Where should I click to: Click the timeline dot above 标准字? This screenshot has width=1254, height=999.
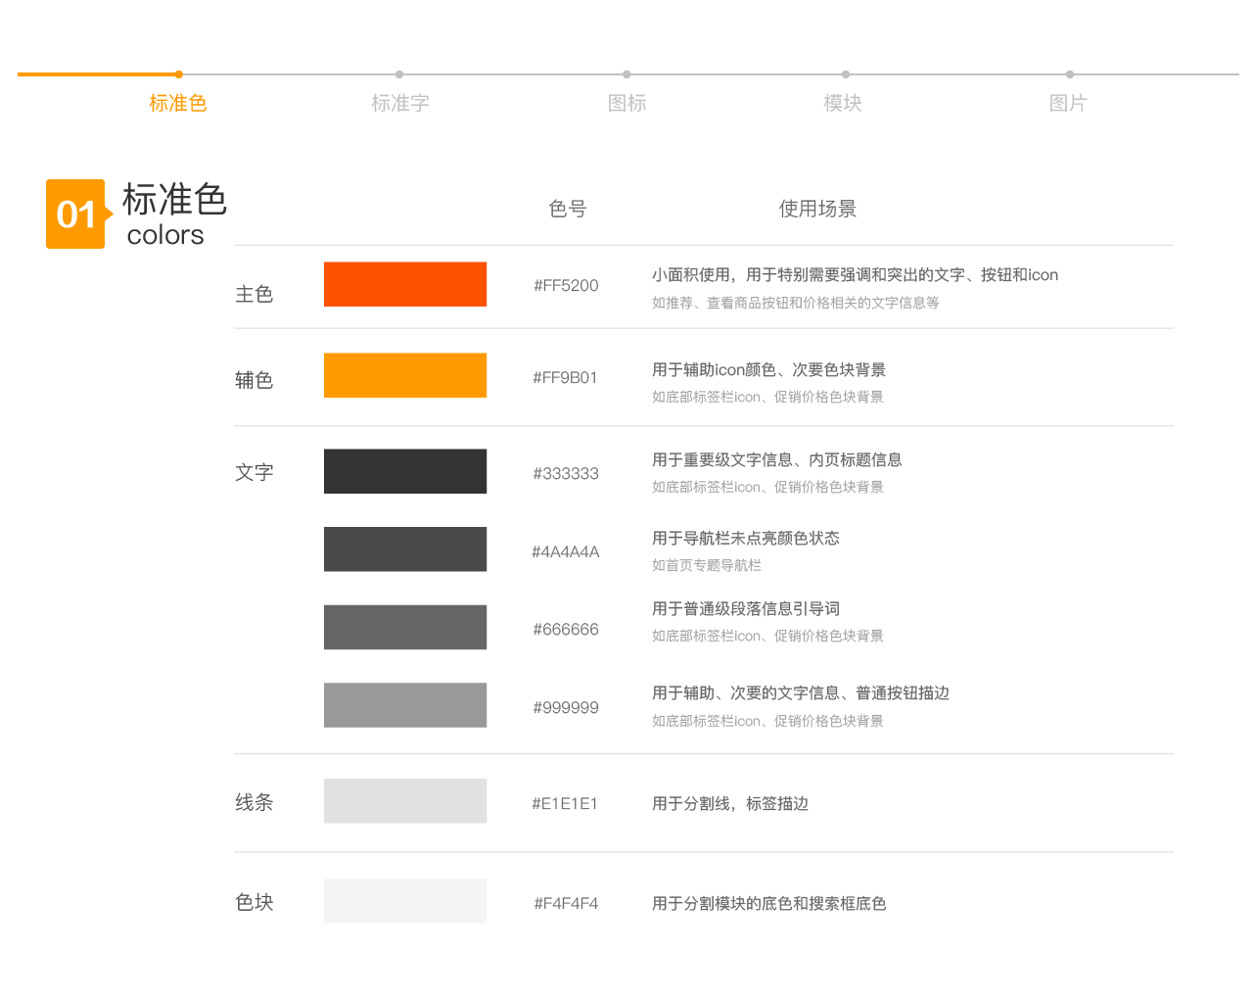pos(399,74)
